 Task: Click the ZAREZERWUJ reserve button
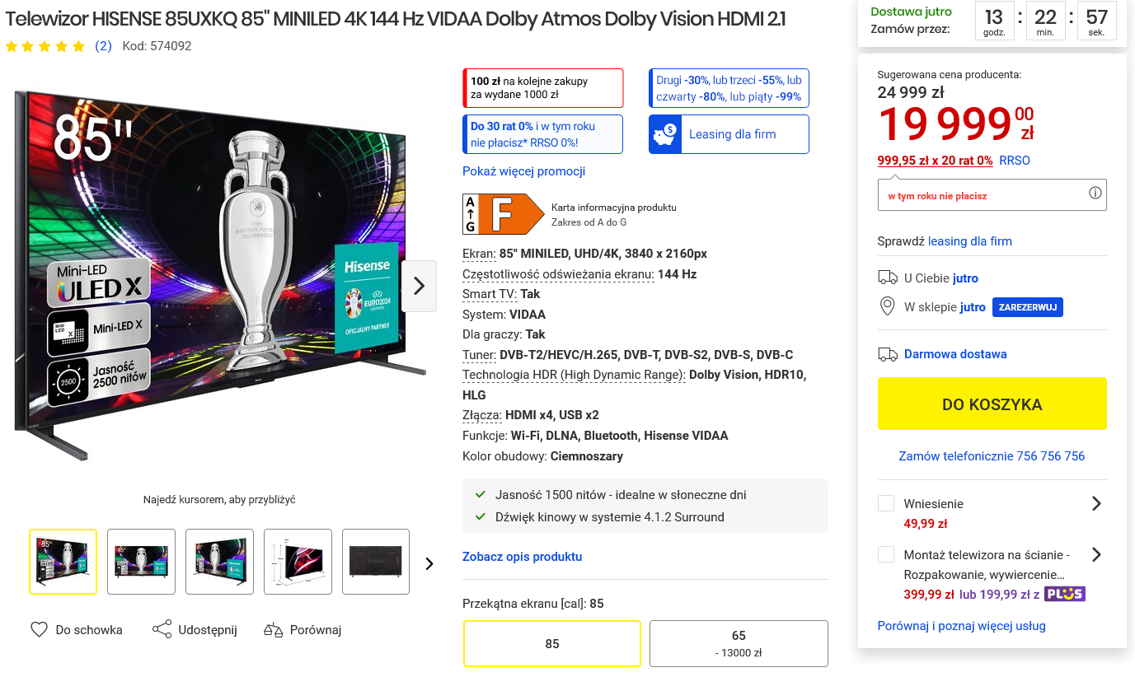point(1028,307)
